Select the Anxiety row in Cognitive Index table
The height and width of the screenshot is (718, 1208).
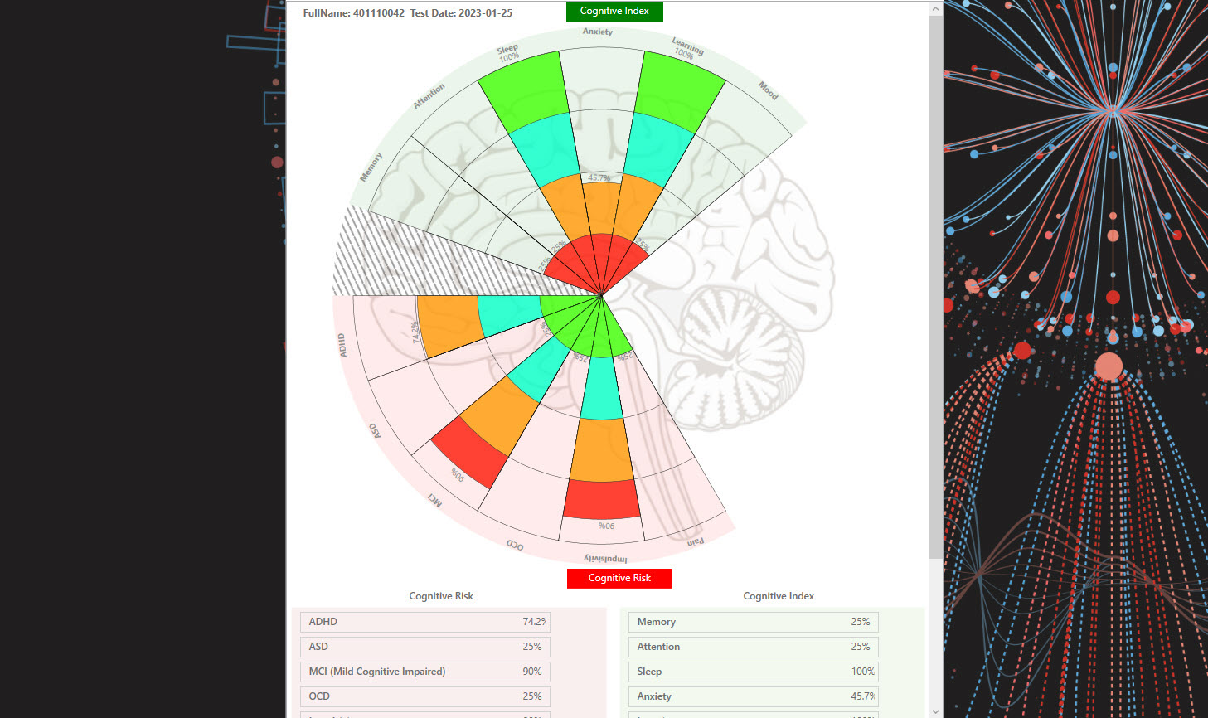(x=754, y=696)
